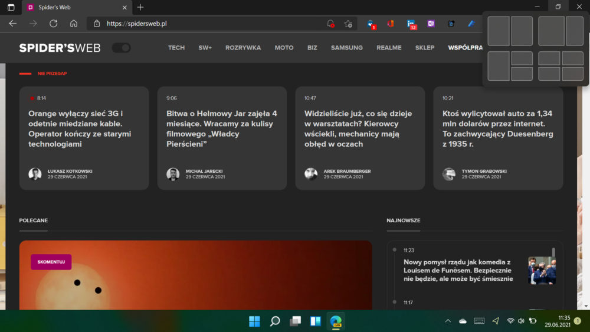Open Nowy pomysł rządu jak komedia article
Viewport: 590px width, 332px height.
pyautogui.click(x=458, y=270)
